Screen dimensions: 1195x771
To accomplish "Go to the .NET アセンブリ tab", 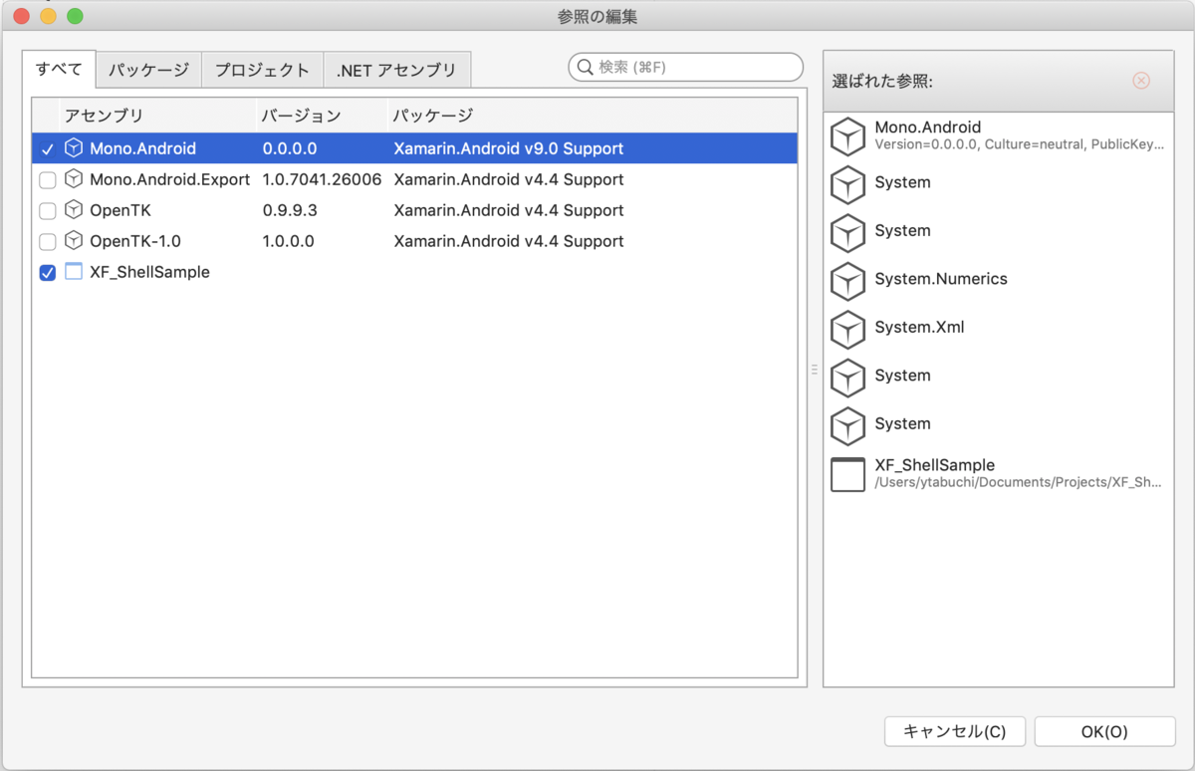I will click(396, 70).
